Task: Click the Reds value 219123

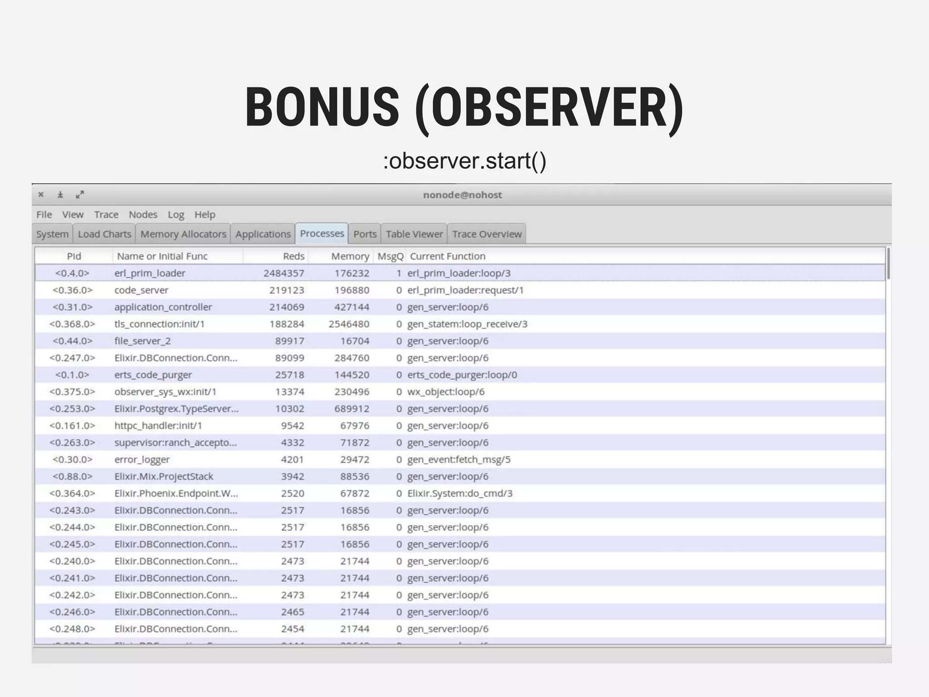Action: [x=287, y=290]
